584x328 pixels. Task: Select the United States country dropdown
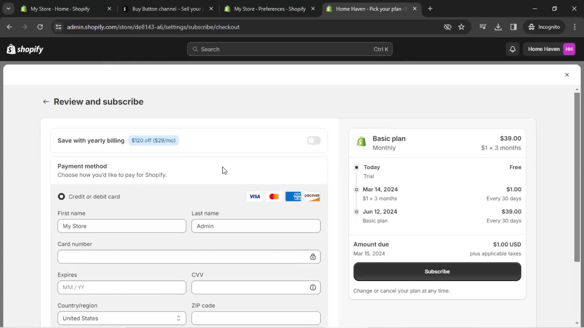click(122, 318)
